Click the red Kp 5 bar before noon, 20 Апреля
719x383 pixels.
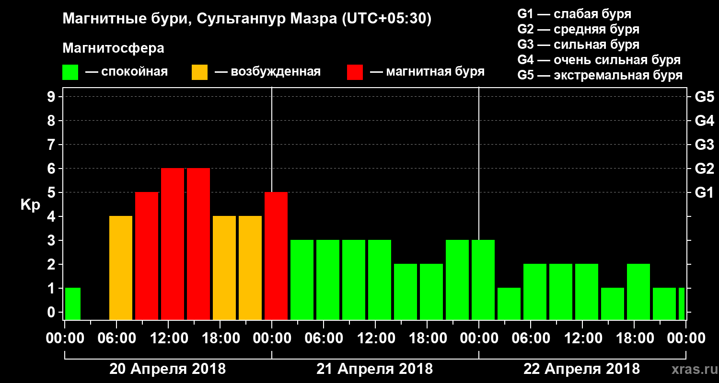click(147, 256)
